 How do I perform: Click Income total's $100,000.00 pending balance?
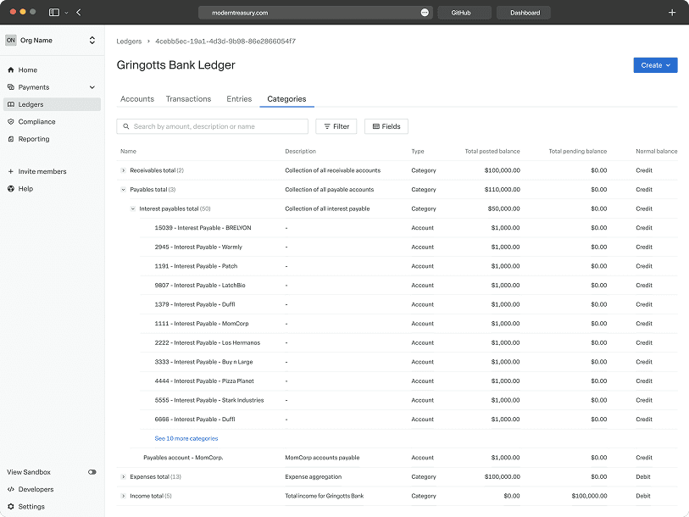coord(589,496)
